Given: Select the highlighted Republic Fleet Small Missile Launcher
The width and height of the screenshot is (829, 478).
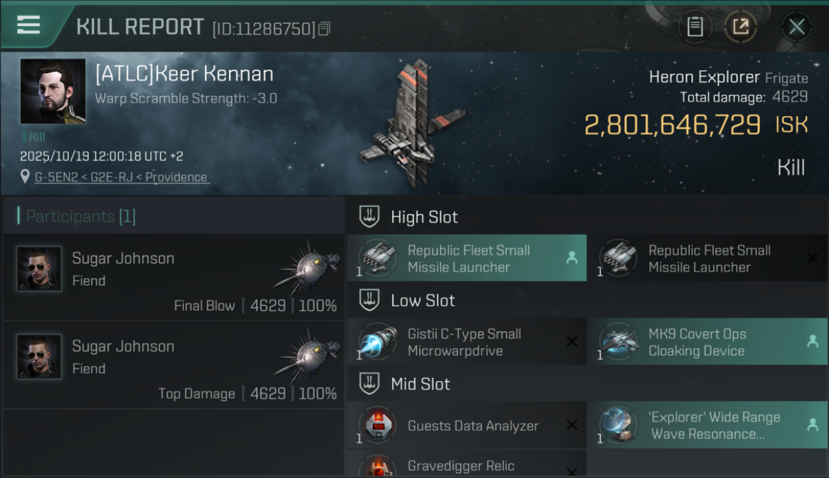Looking at the screenshot, I should click(x=467, y=259).
